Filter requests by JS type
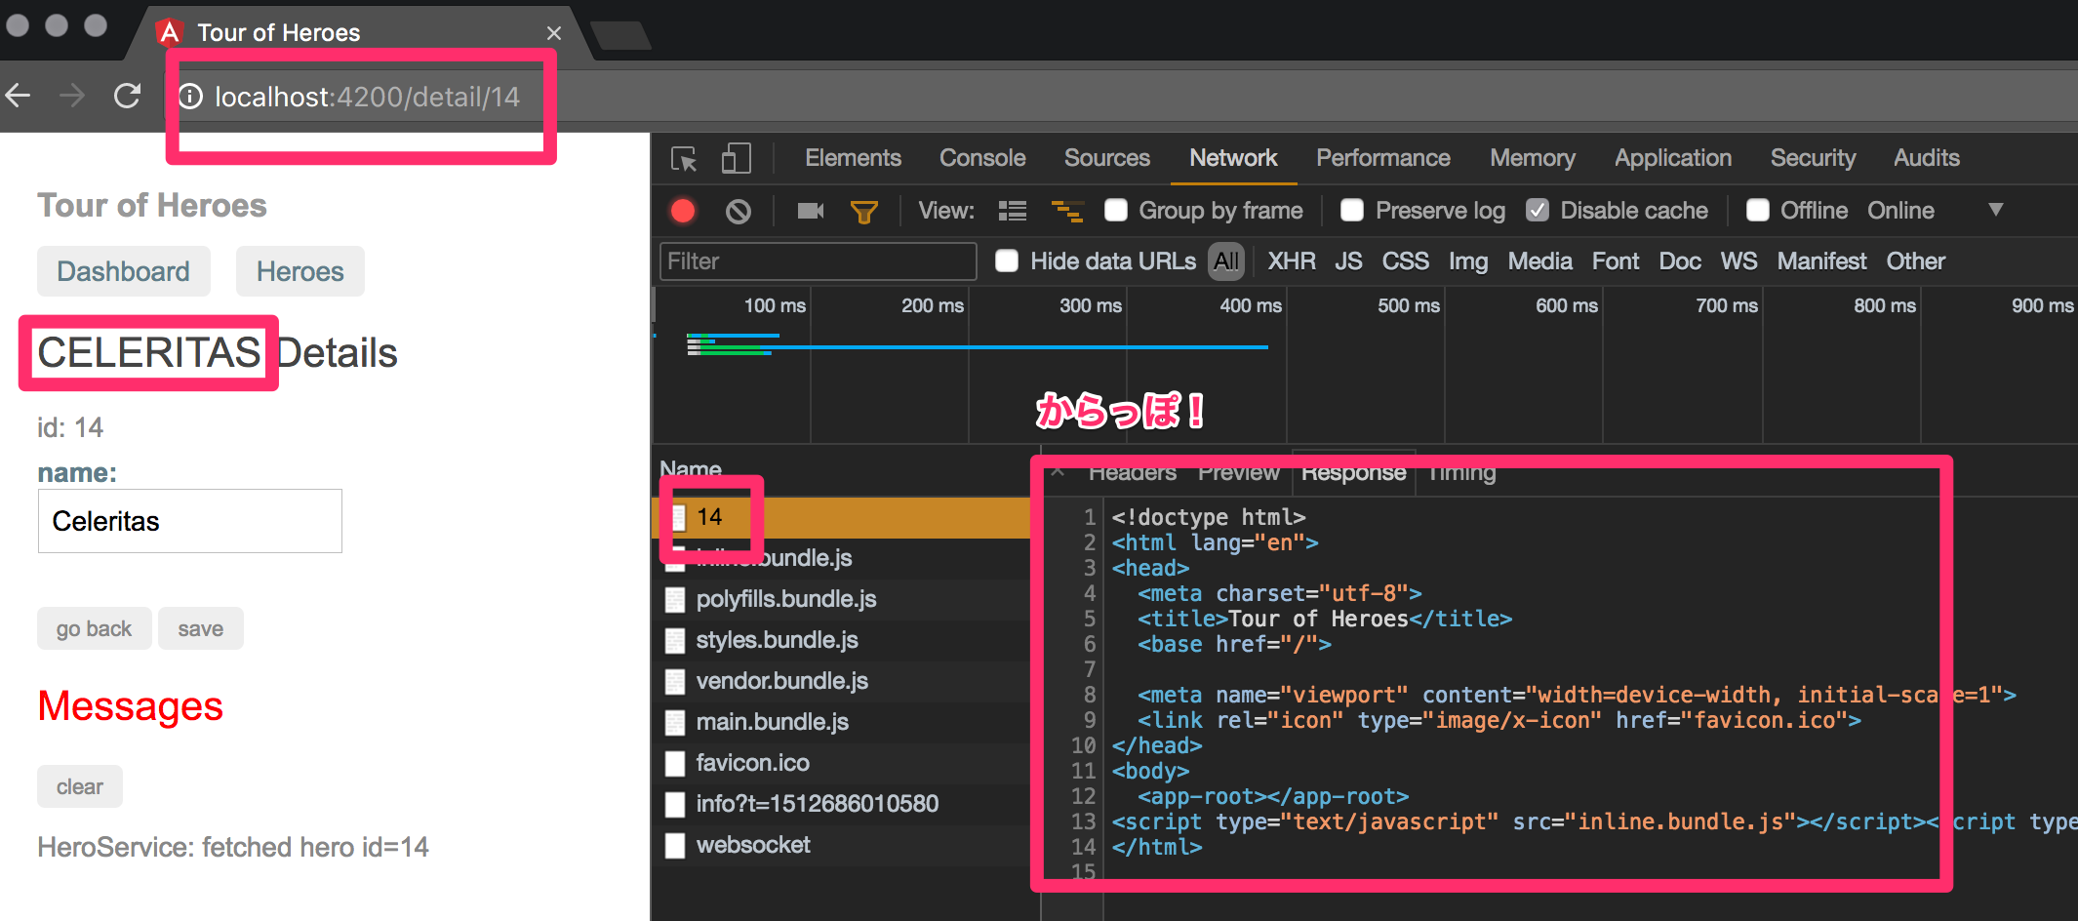Image resolution: width=2078 pixels, height=921 pixels. point(1348,261)
